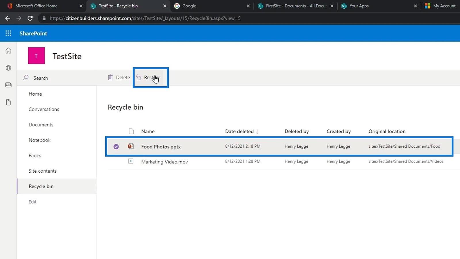Screen dimensions: 460x259
Task: Deselect the Food Photos.pptx checkmark
Action: (x=116, y=147)
